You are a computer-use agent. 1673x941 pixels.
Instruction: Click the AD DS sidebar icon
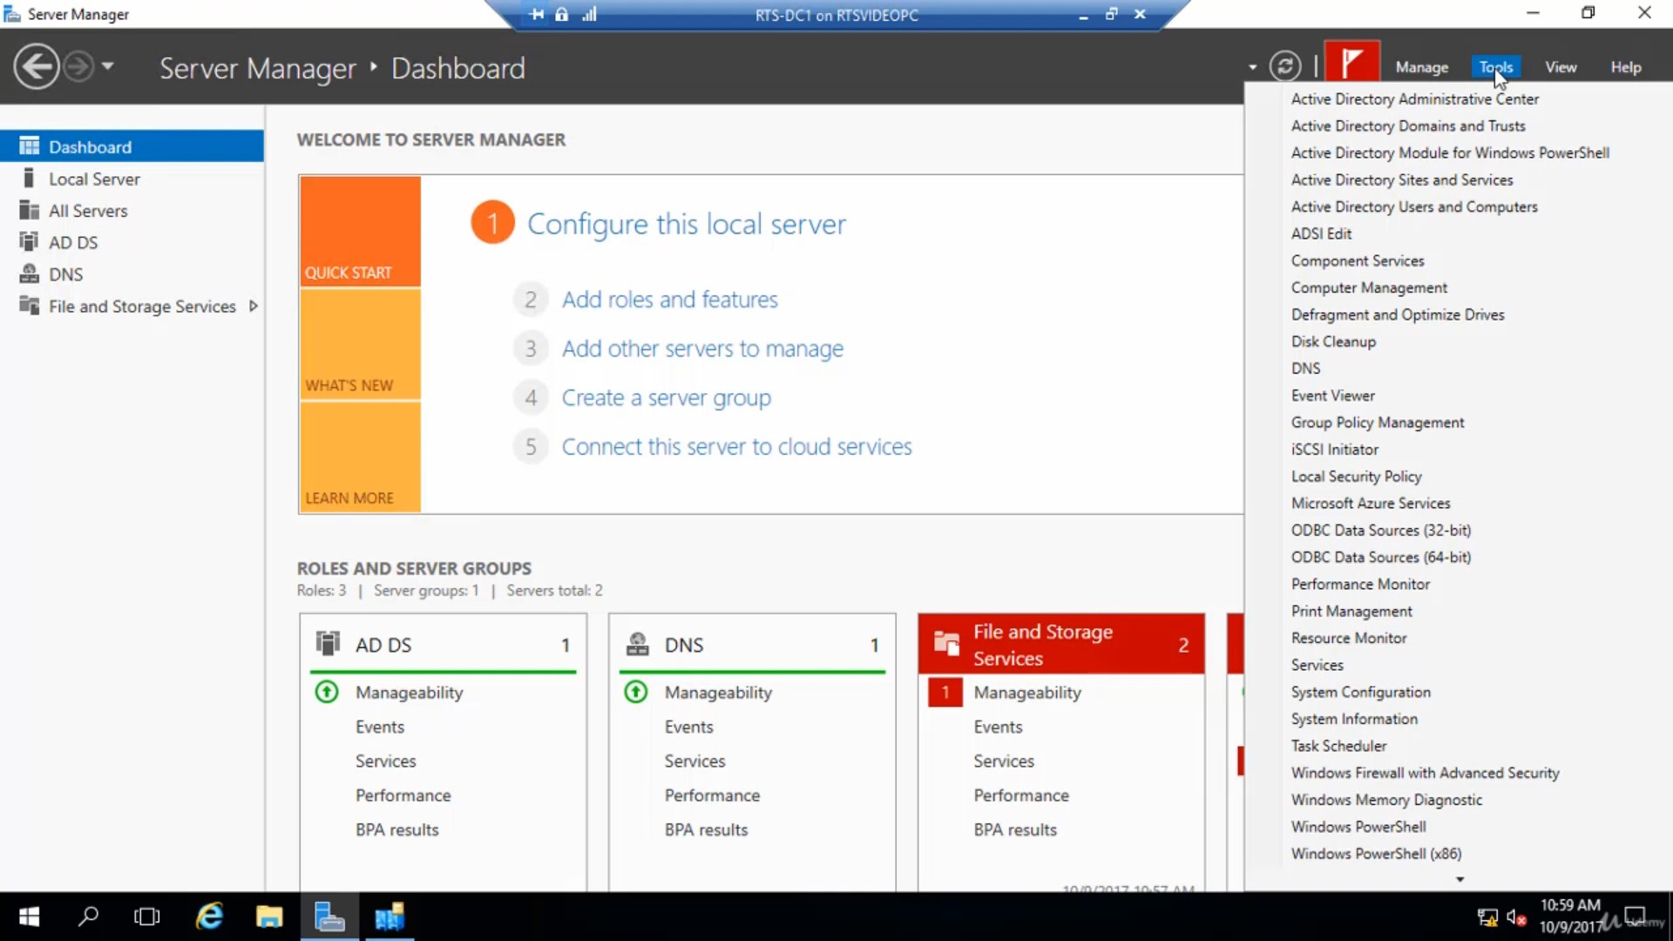29,241
